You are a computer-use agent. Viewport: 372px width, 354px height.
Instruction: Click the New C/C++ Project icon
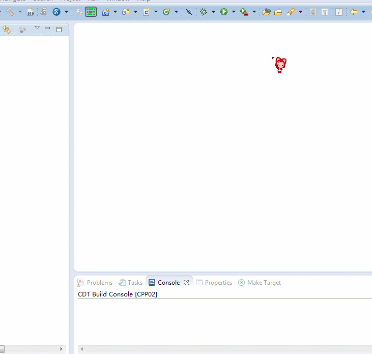tap(105, 12)
